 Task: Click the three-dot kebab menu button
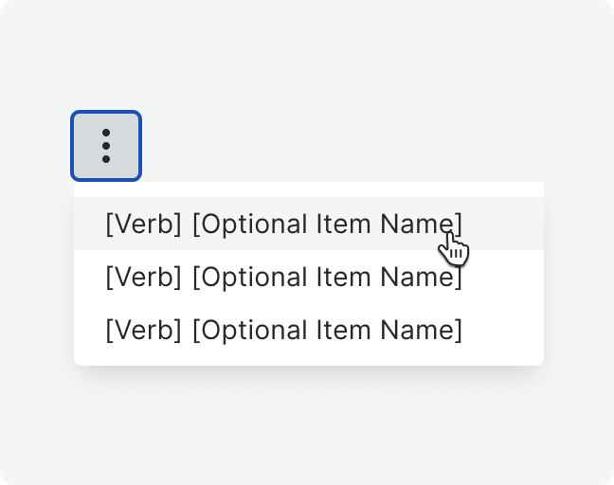(106, 146)
